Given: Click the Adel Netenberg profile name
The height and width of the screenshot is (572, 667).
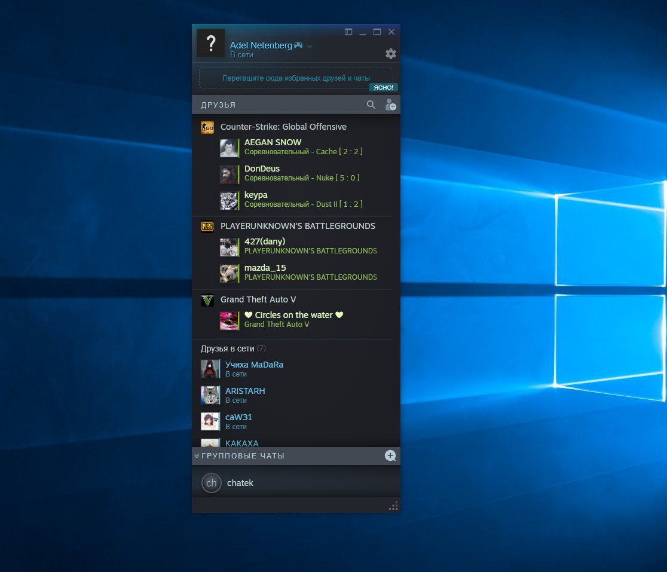Looking at the screenshot, I should (261, 45).
